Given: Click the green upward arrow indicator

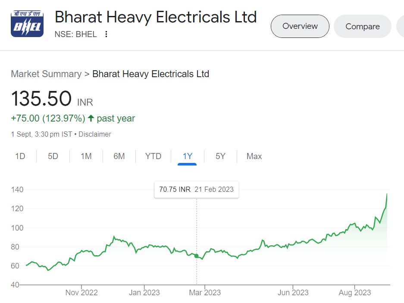Looking at the screenshot, I should [x=91, y=118].
